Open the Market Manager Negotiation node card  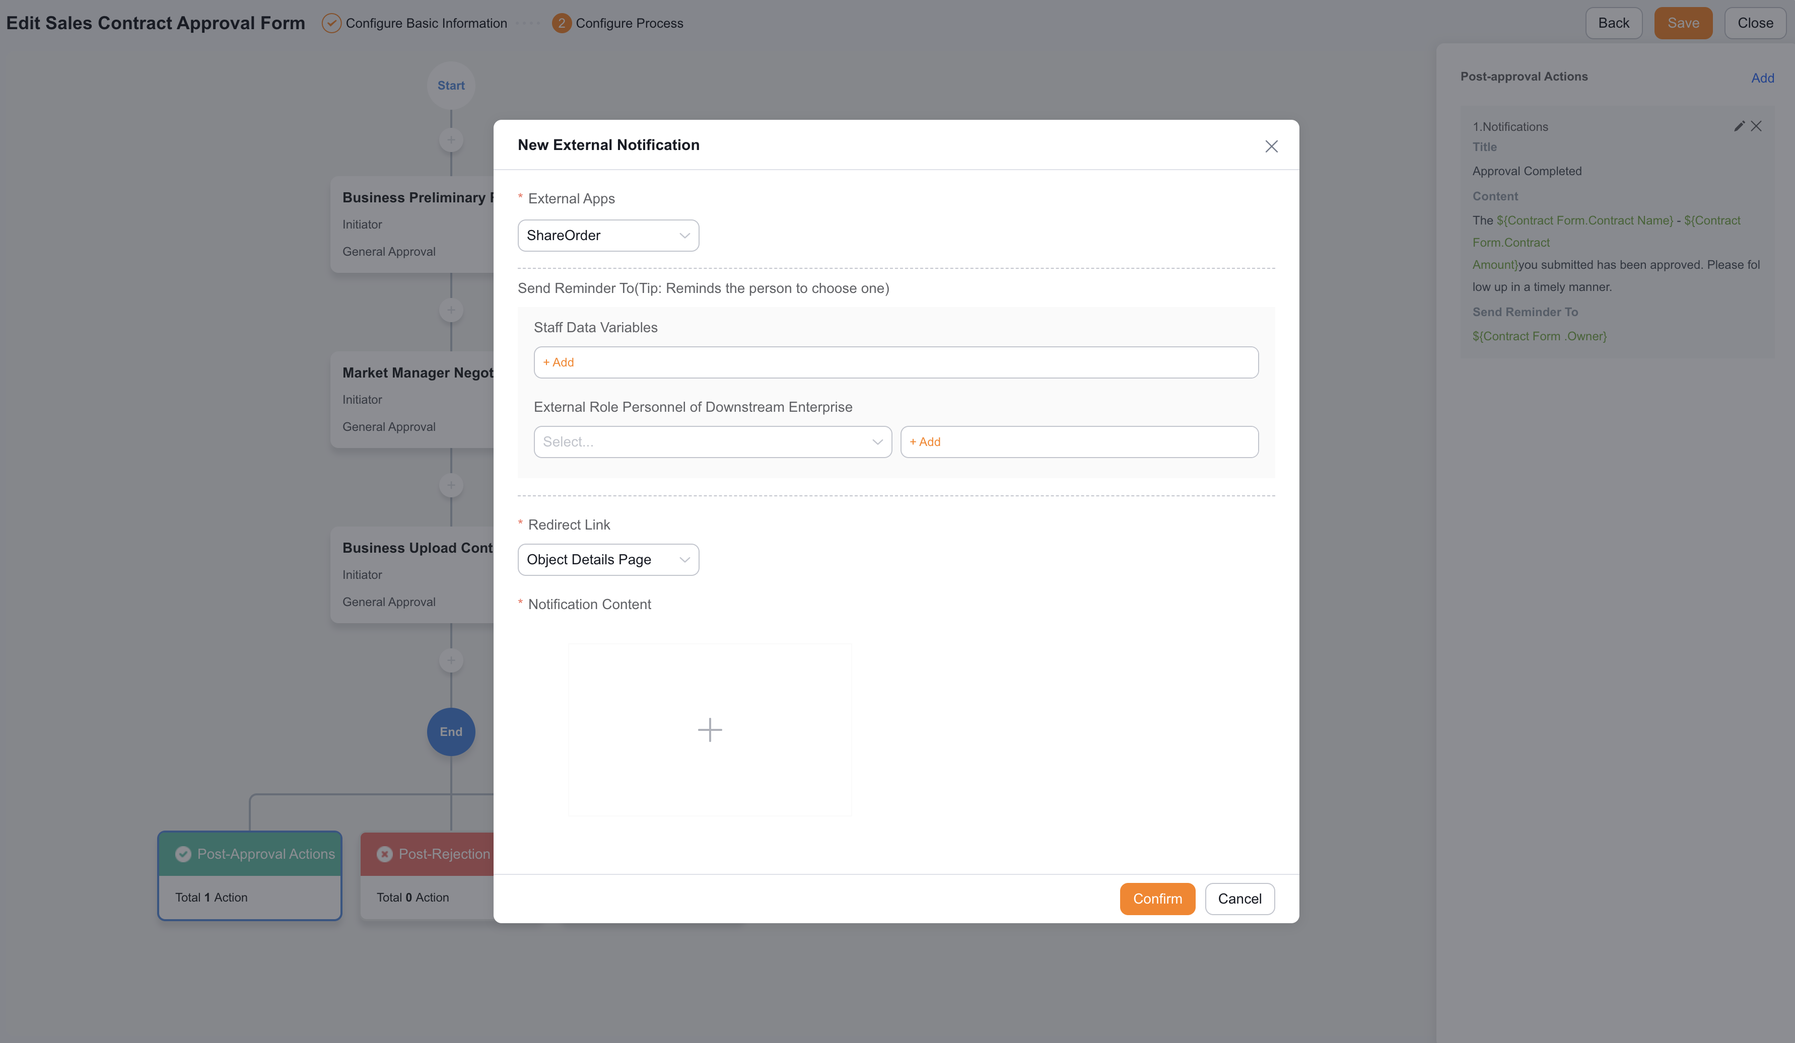(x=411, y=399)
